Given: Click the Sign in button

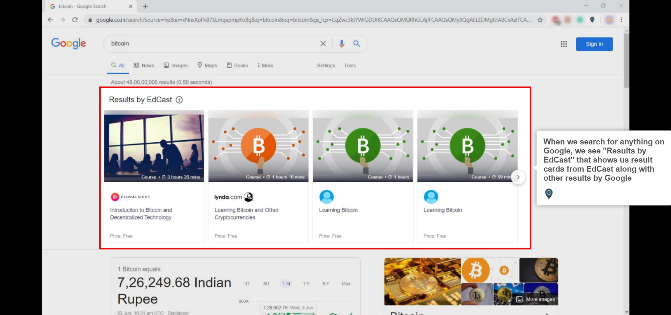Looking at the screenshot, I should point(594,44).
